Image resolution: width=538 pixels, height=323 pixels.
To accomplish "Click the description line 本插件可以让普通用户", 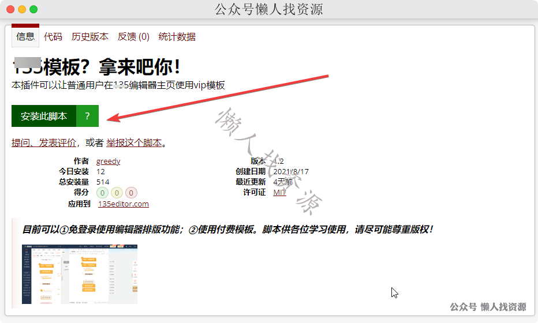I will click(x=118, y=85).
